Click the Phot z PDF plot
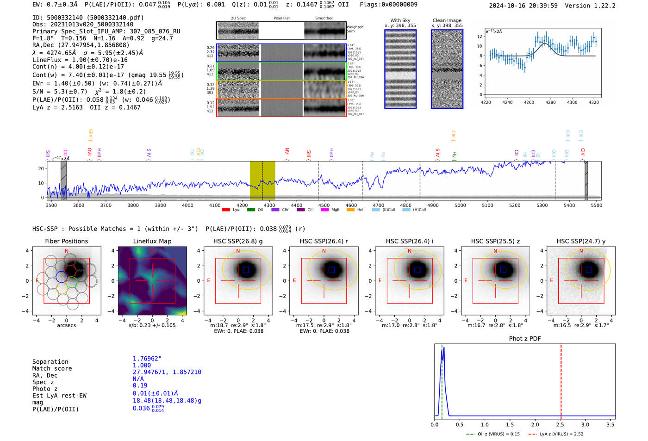The width and height of the screenshot is (648, 441). click(525, 381)
